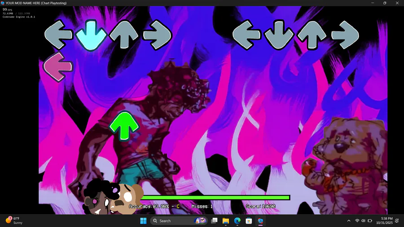Image resolution: width=404 pixels, height=227 pixels.
Task: Click the player's right arrow receptor
Action: [x=345, y=35]
